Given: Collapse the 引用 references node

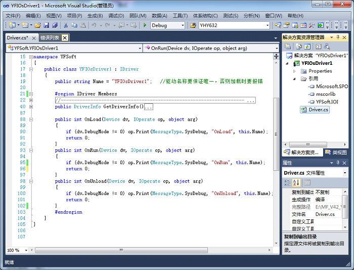Looking at the screenshot, I should [294, 79].
